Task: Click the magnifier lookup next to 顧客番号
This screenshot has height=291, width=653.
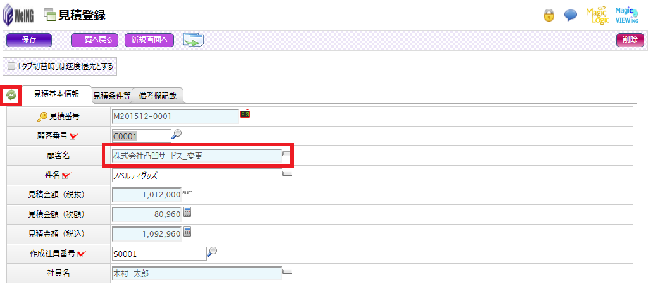Action: coord(177,133)
